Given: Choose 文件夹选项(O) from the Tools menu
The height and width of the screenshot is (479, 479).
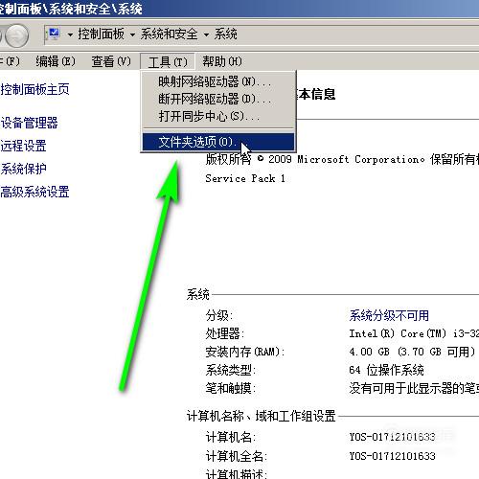Looking at the screenshot, I should (x=218, y=142).
